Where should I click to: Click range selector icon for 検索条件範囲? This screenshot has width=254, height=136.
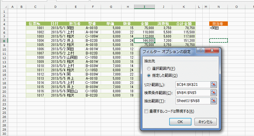[x=214, y=93]
